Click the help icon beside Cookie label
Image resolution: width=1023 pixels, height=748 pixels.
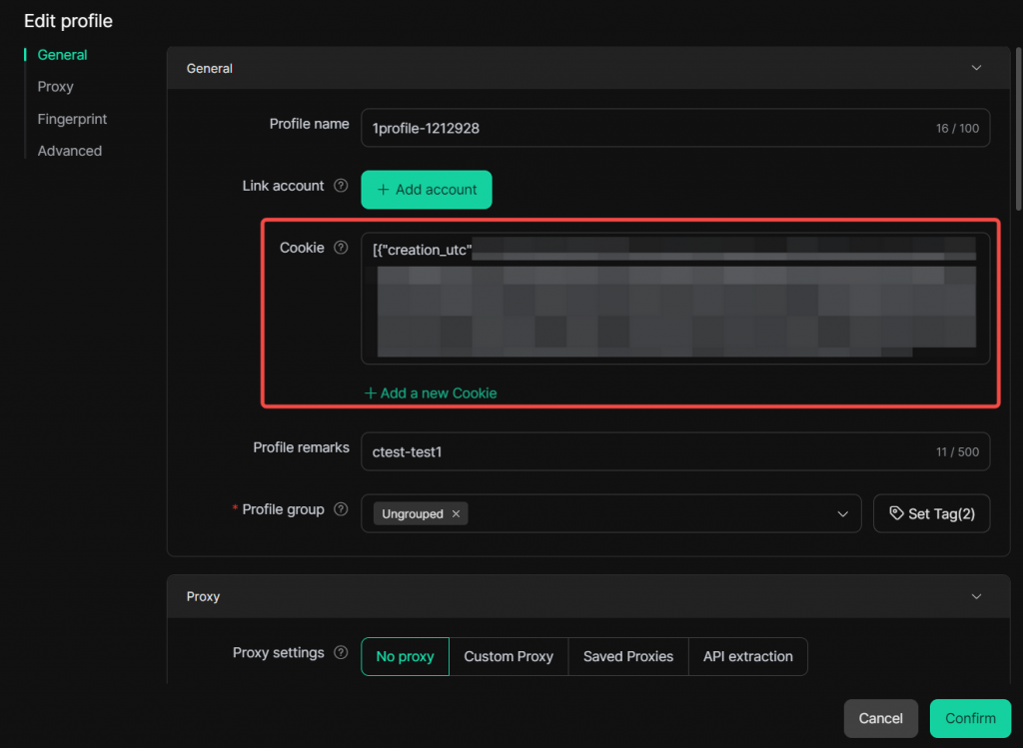point(341,248)
